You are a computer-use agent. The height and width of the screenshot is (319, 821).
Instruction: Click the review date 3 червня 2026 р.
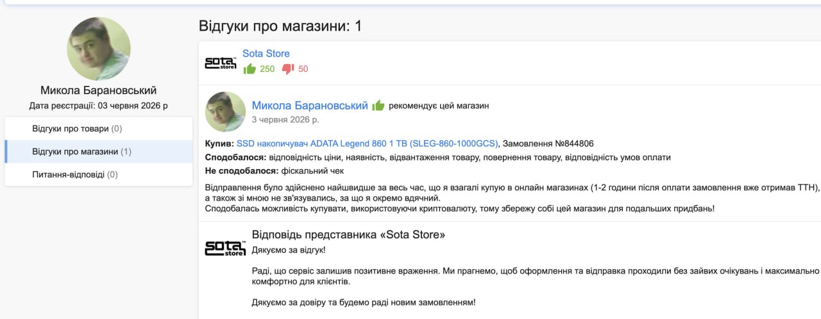click(x=285, y=120)
